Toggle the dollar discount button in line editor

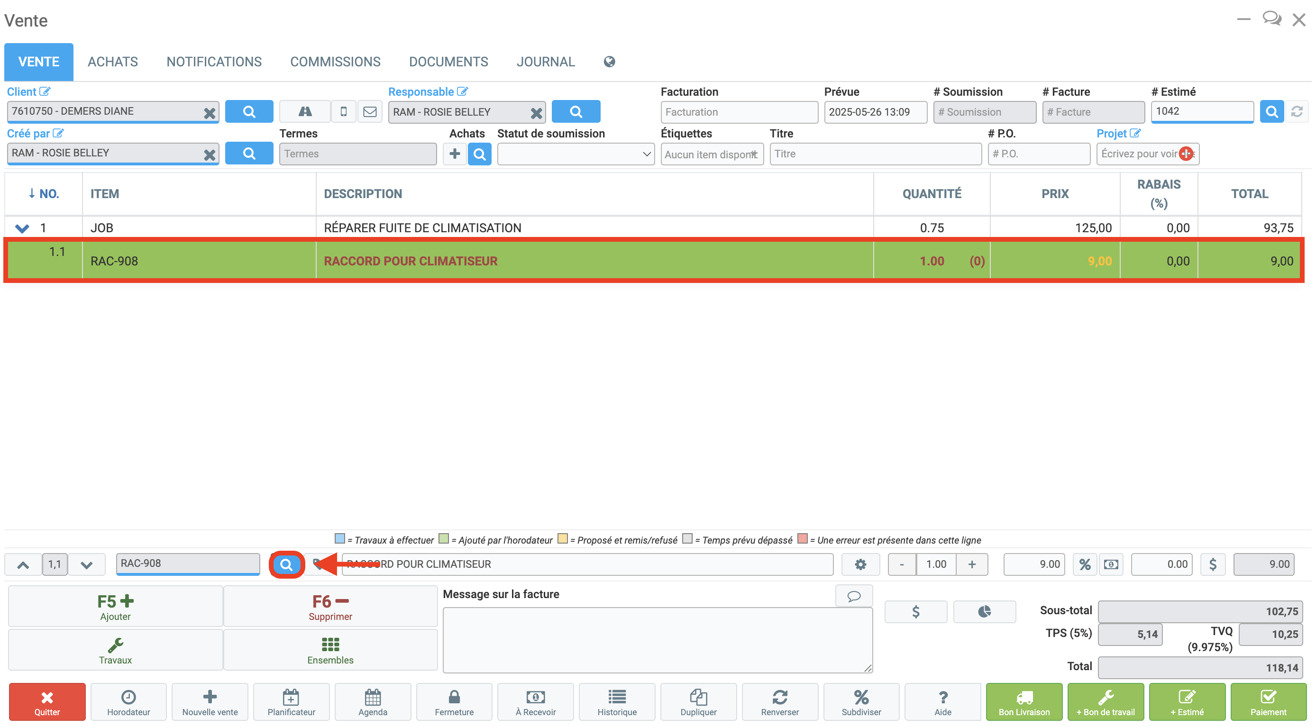click(x=1212, y=564)
